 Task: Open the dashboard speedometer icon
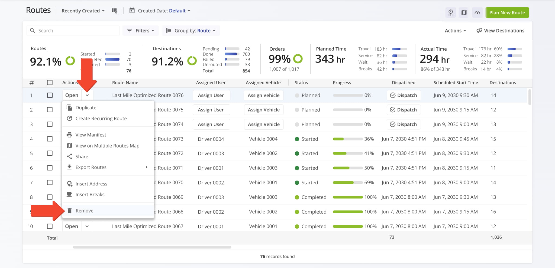[x=477, y=12]
